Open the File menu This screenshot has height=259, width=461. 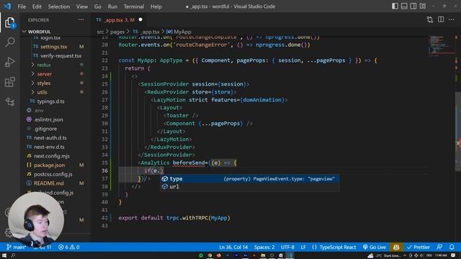(22, 6)
